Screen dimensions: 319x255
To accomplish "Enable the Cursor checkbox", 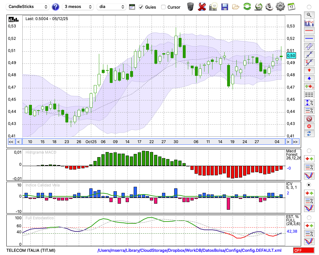I will (163, 7).
